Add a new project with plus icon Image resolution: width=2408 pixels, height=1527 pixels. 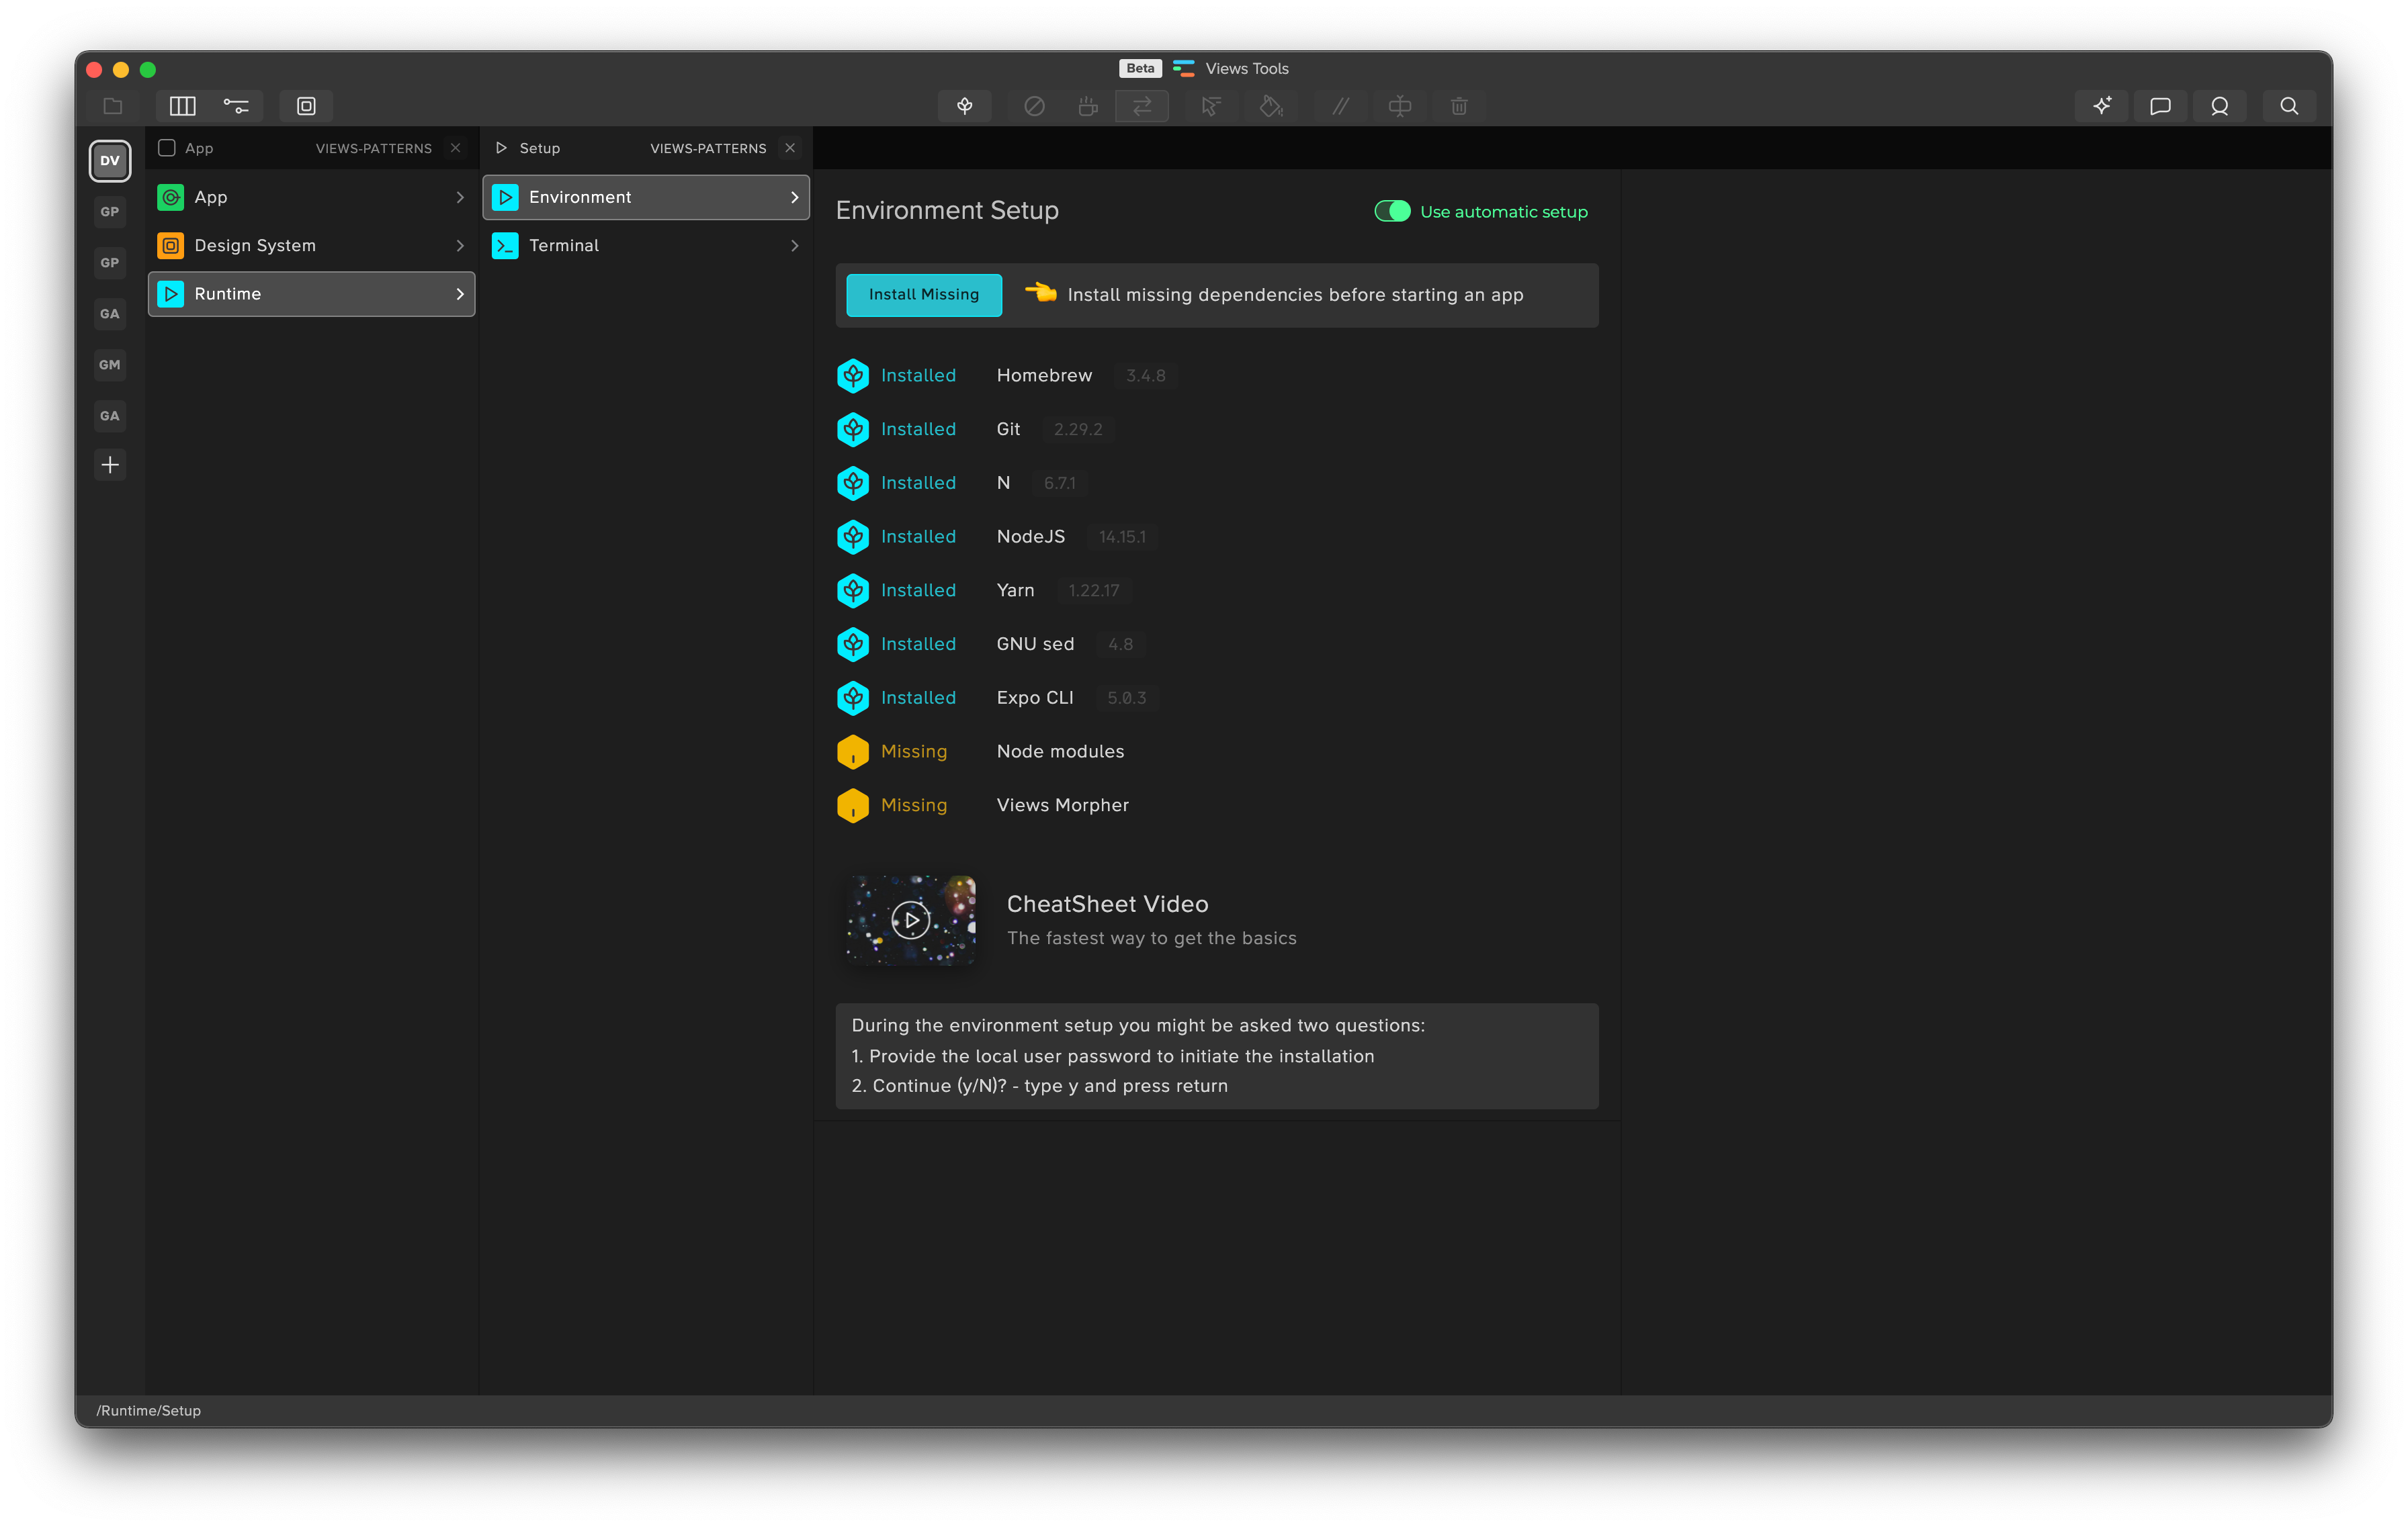tap(110, 465)
